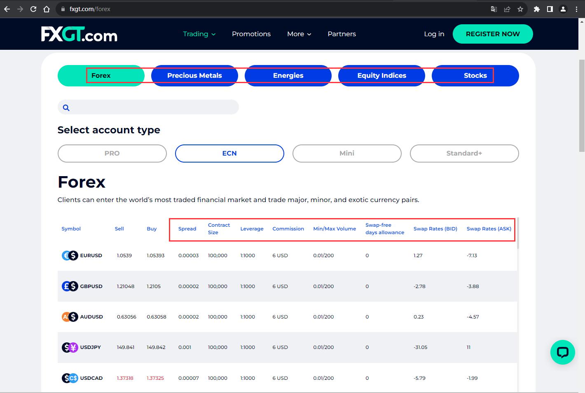585x393 pixels.
Task: Reload the page with browser refresh icon
Action: 33,9
